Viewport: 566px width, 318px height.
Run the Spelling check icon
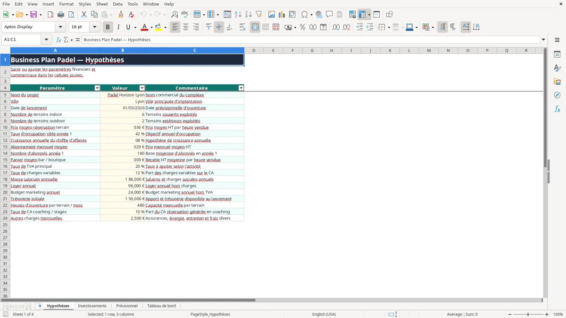(185, 15)
